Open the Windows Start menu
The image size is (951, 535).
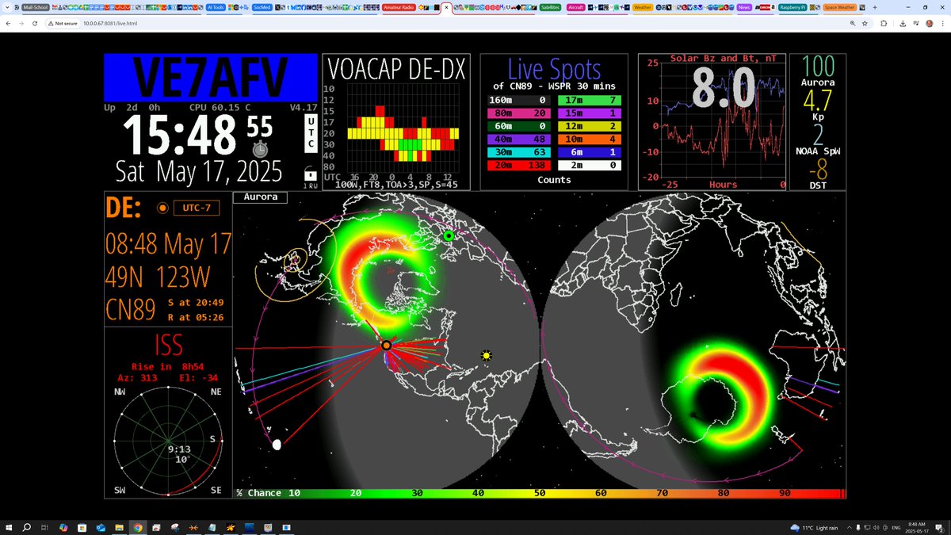pyautogui.click(x=8, y=526)
